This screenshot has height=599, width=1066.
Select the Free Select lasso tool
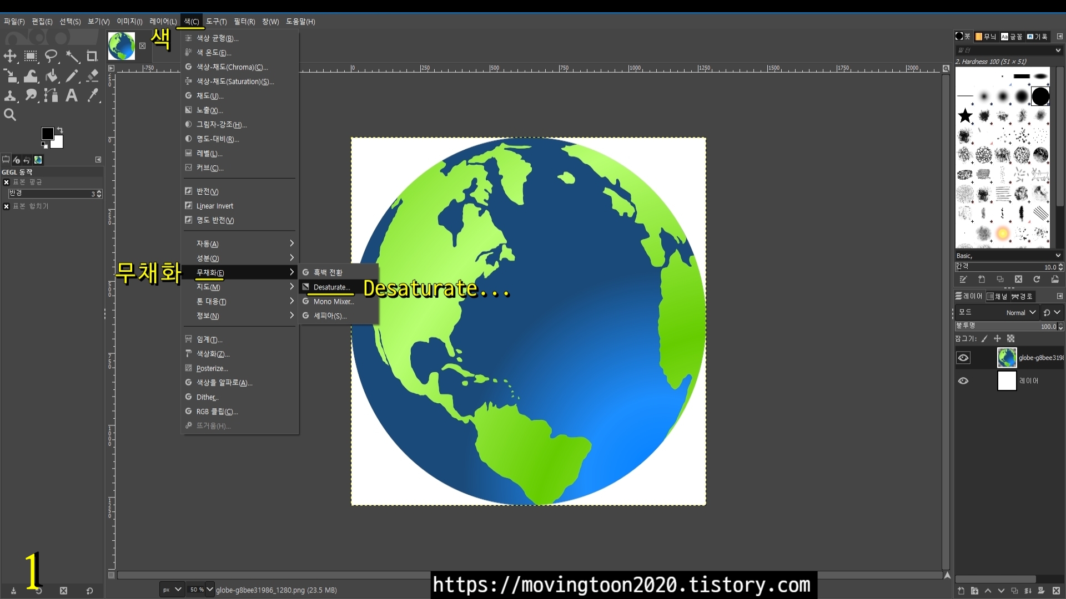[51, 56]
